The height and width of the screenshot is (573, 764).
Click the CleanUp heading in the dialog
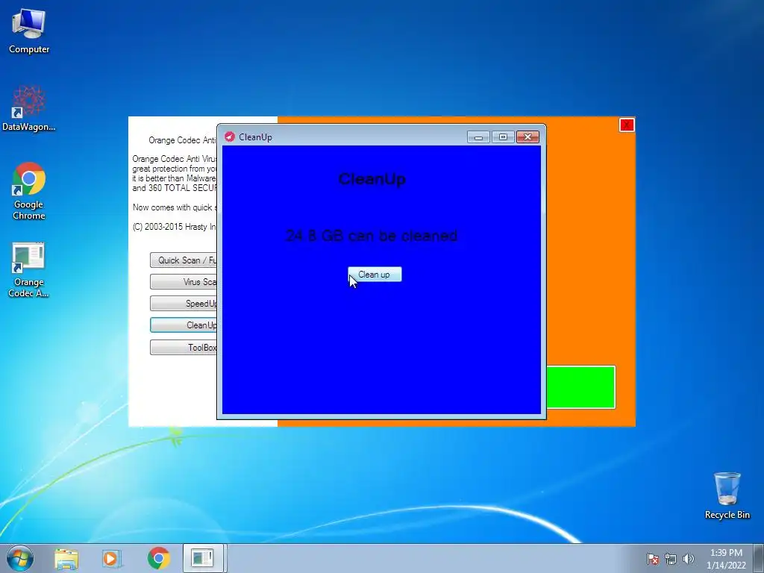(372, 179)
